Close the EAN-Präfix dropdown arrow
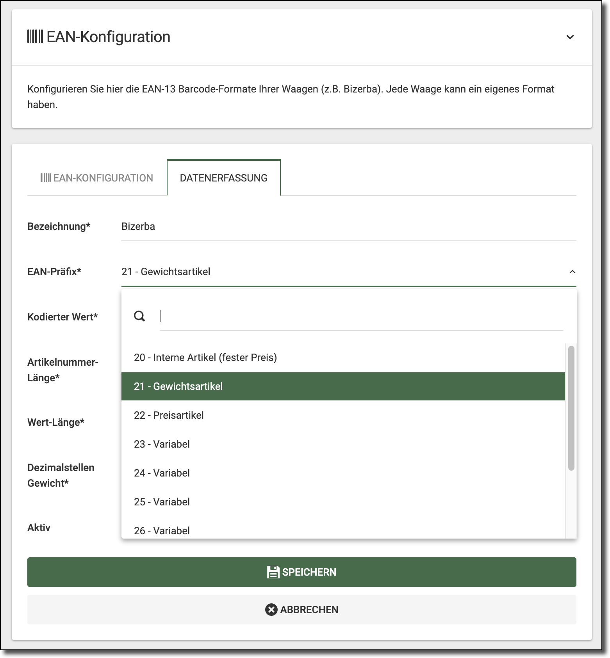610x658 pixels. 572,272
